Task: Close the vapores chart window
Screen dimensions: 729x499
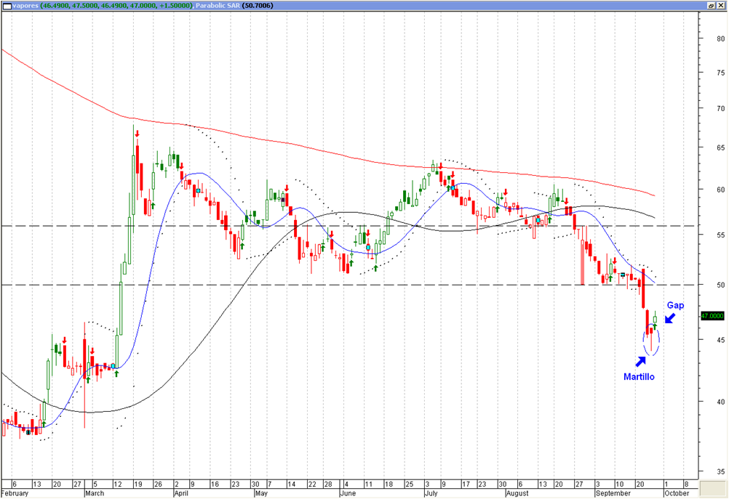Action: point(721,6)
